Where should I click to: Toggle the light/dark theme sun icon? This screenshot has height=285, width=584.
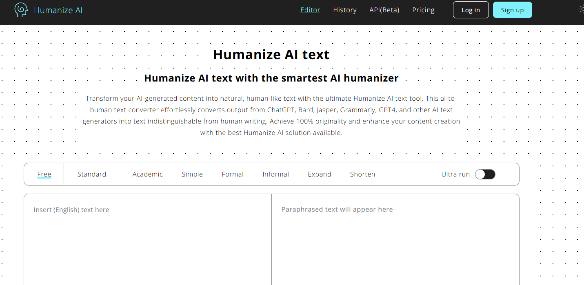tap(581, 9)
